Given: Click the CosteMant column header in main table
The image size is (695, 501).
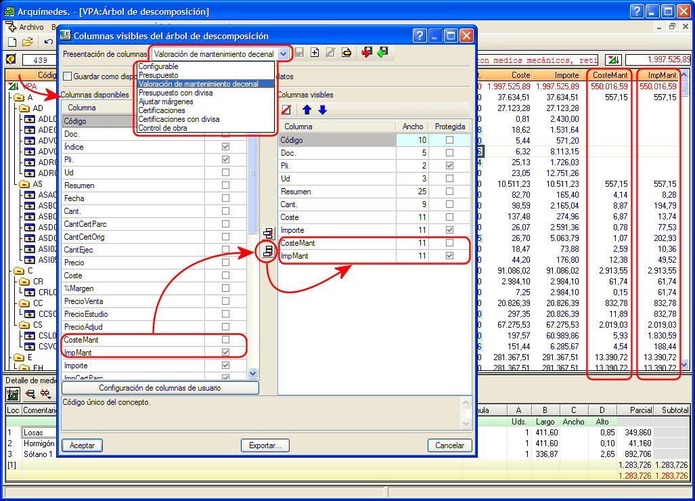Looking at the screenshot, I should 610,75.
